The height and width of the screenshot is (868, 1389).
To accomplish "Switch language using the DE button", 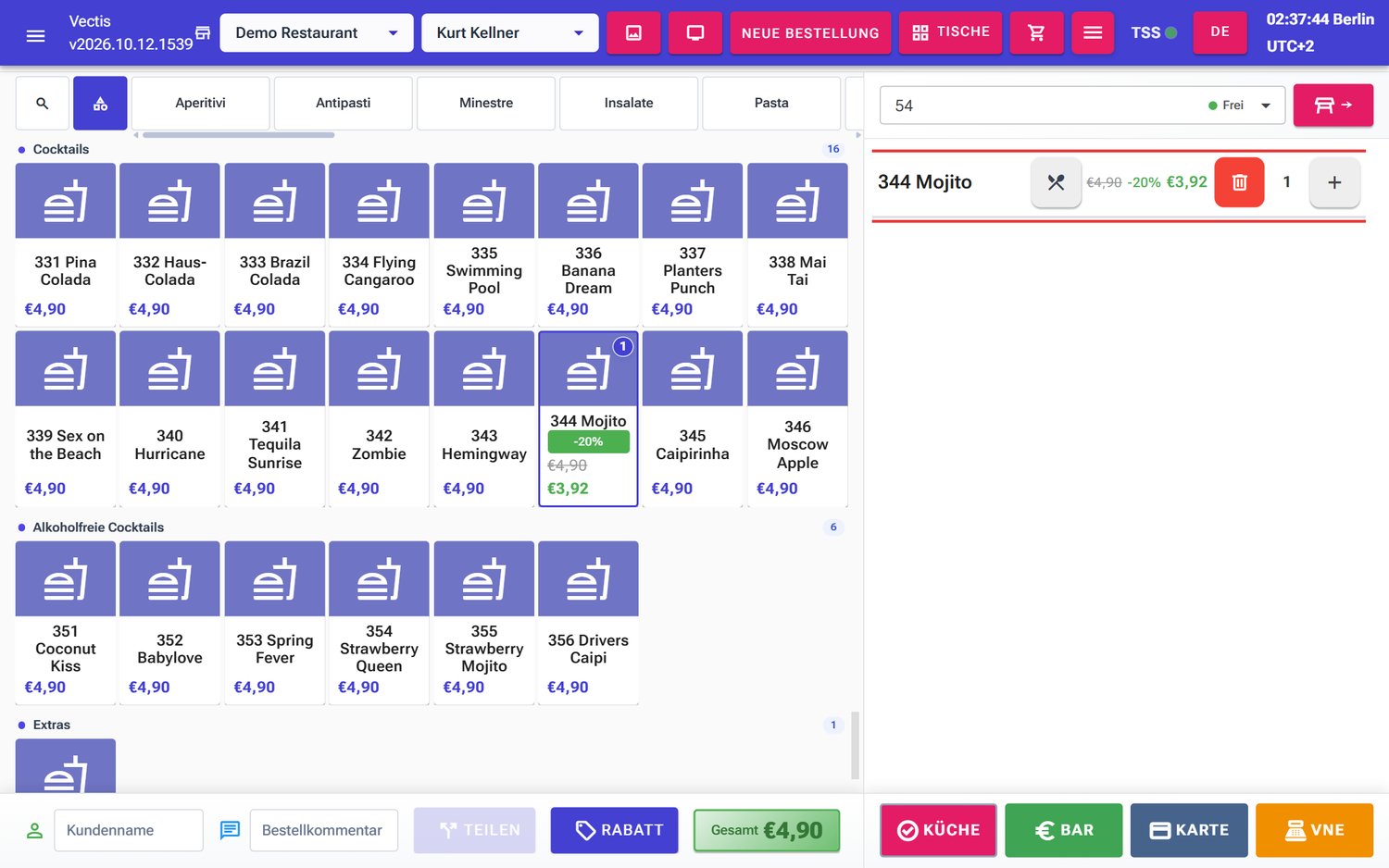I will click(x=1220, y=32).
